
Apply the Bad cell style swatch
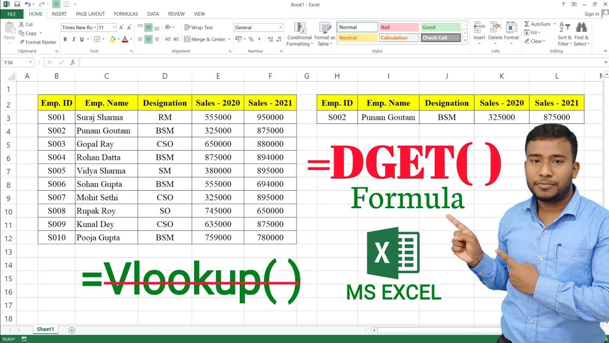click(399, 28)
